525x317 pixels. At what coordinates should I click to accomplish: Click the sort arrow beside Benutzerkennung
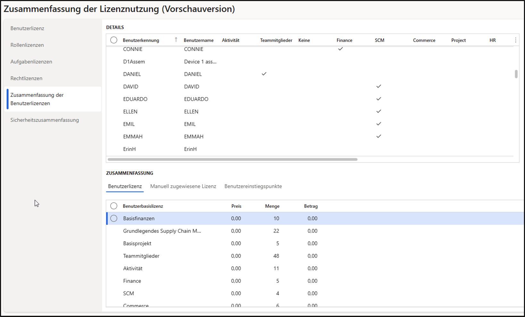[176, 40]
